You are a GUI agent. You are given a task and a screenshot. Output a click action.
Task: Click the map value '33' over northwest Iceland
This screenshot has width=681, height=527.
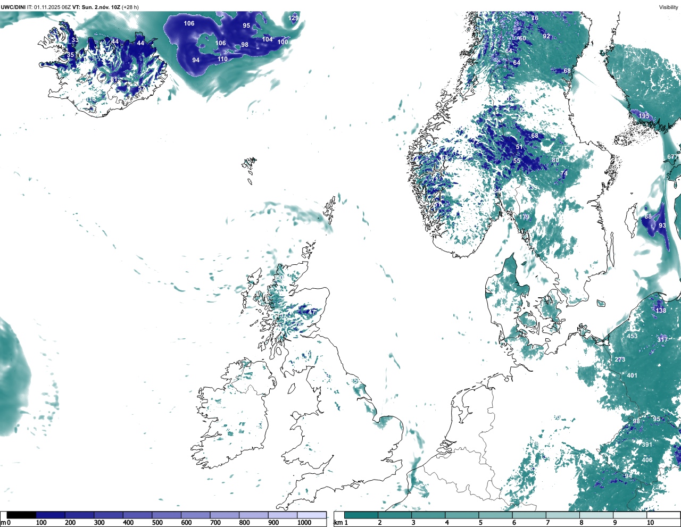[74, 40]
